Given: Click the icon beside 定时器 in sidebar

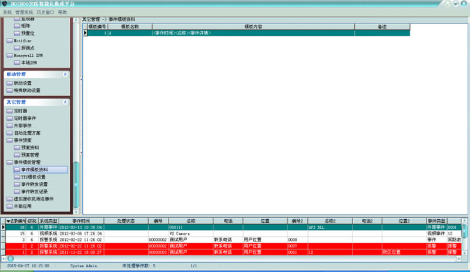Looking at the screenshot, I should pyautogui.click(x=9, y=110).
